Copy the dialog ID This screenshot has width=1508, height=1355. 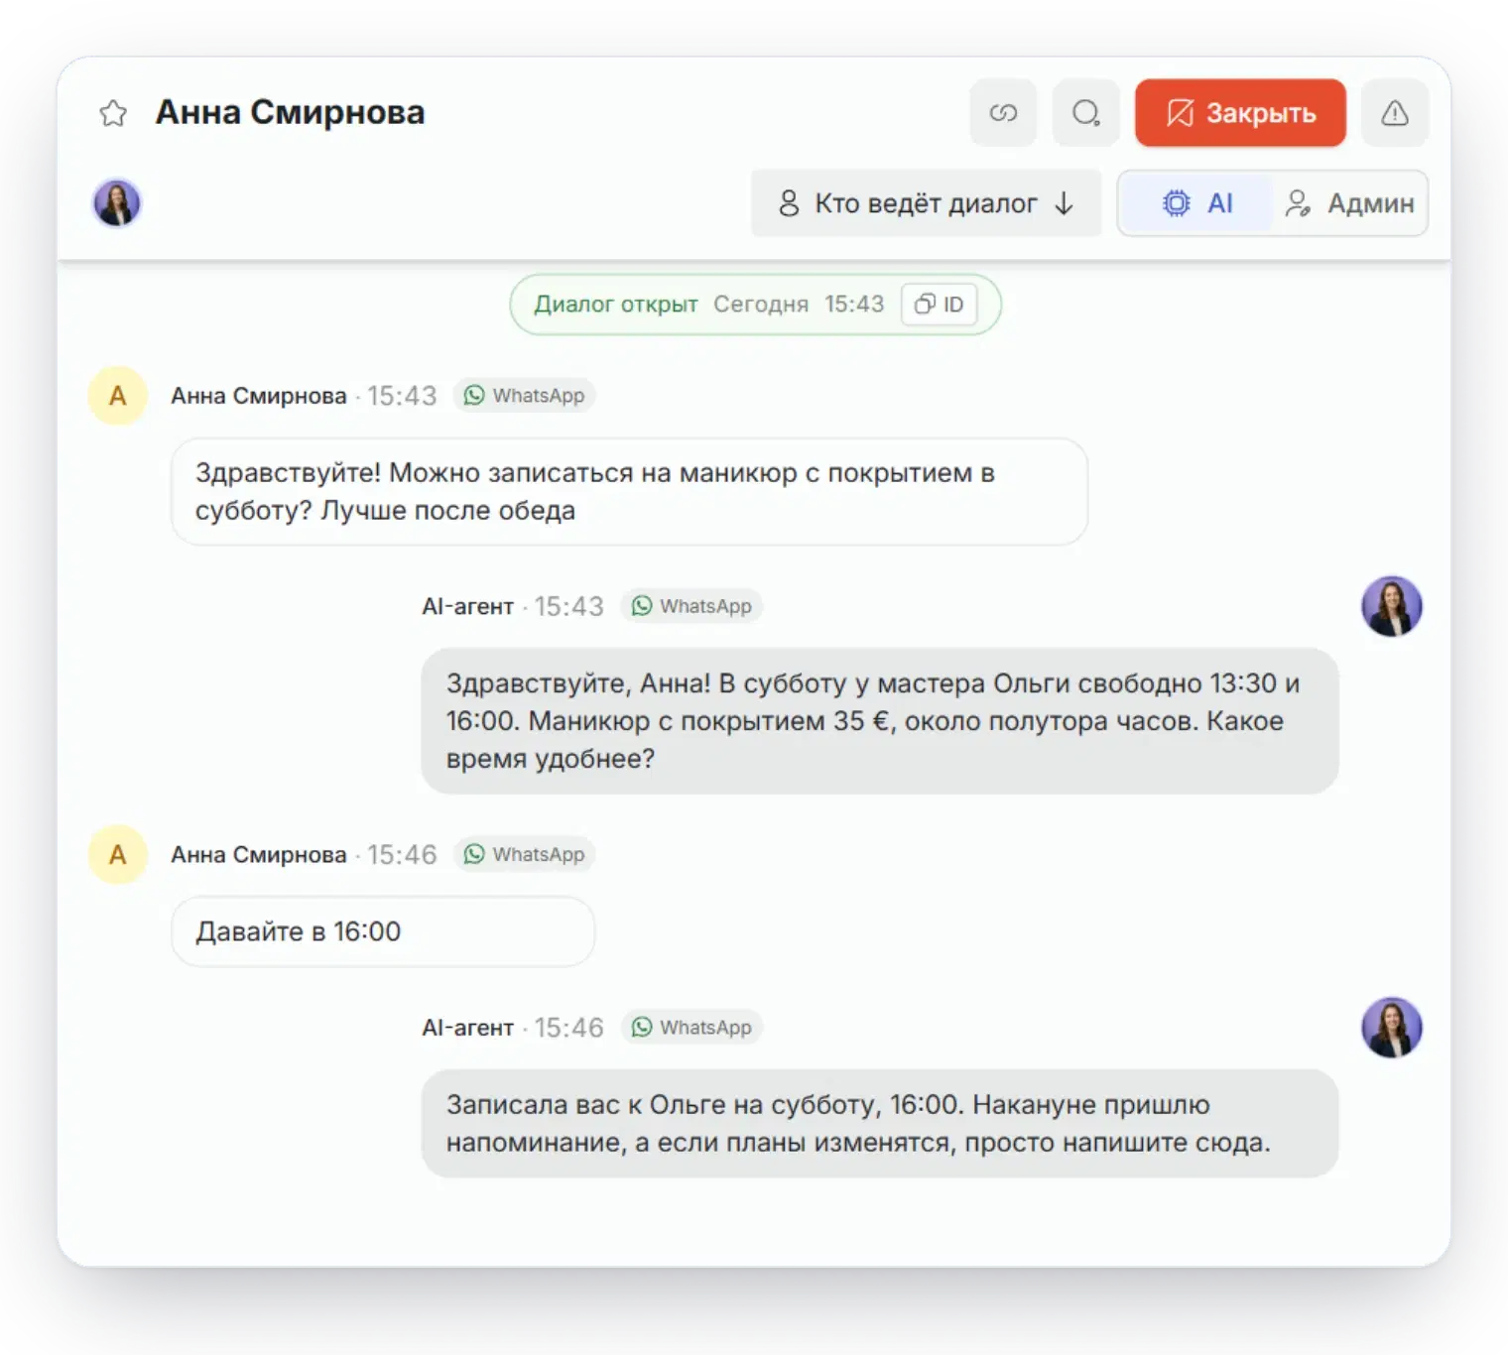(939, 305)
